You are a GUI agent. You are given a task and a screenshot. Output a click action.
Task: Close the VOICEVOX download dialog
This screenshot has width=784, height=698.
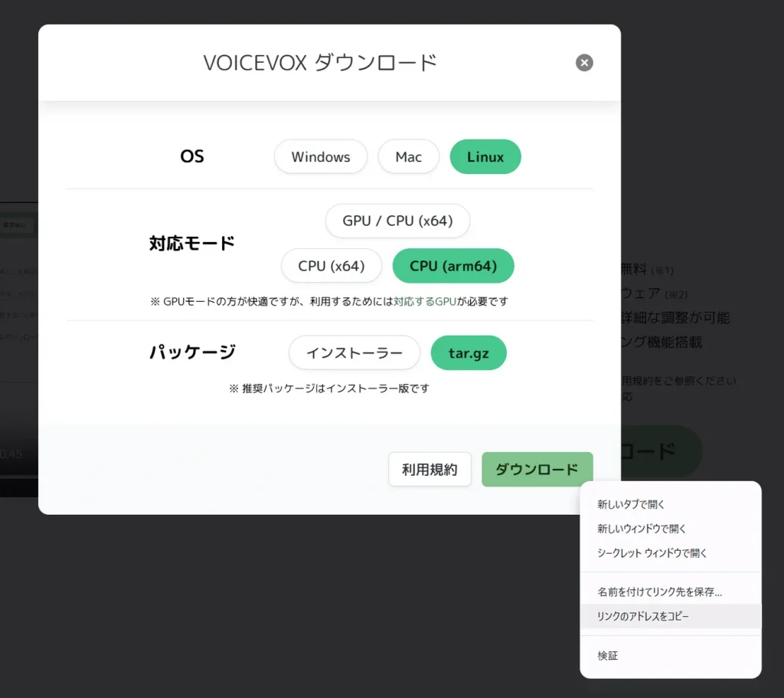584,63
